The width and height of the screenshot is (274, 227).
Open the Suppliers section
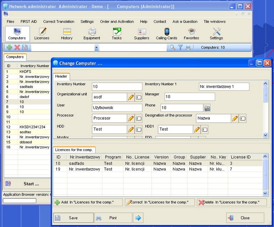(141, 34)
